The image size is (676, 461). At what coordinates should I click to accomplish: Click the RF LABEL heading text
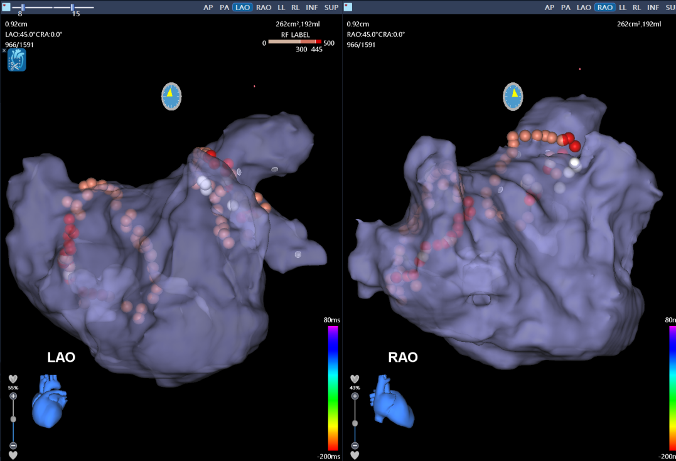[296, 35]
